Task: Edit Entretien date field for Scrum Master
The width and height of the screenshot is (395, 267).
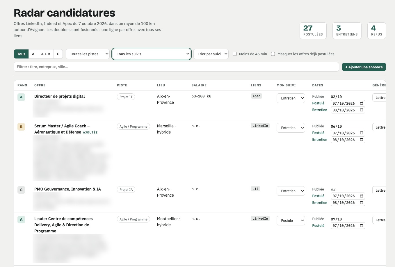Action: (x=348, y=140)
